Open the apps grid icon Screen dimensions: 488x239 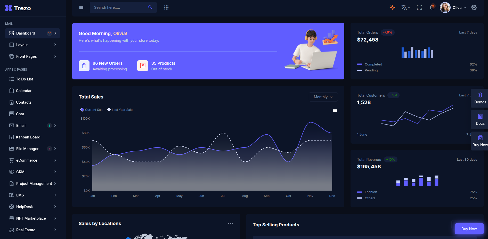166,7
